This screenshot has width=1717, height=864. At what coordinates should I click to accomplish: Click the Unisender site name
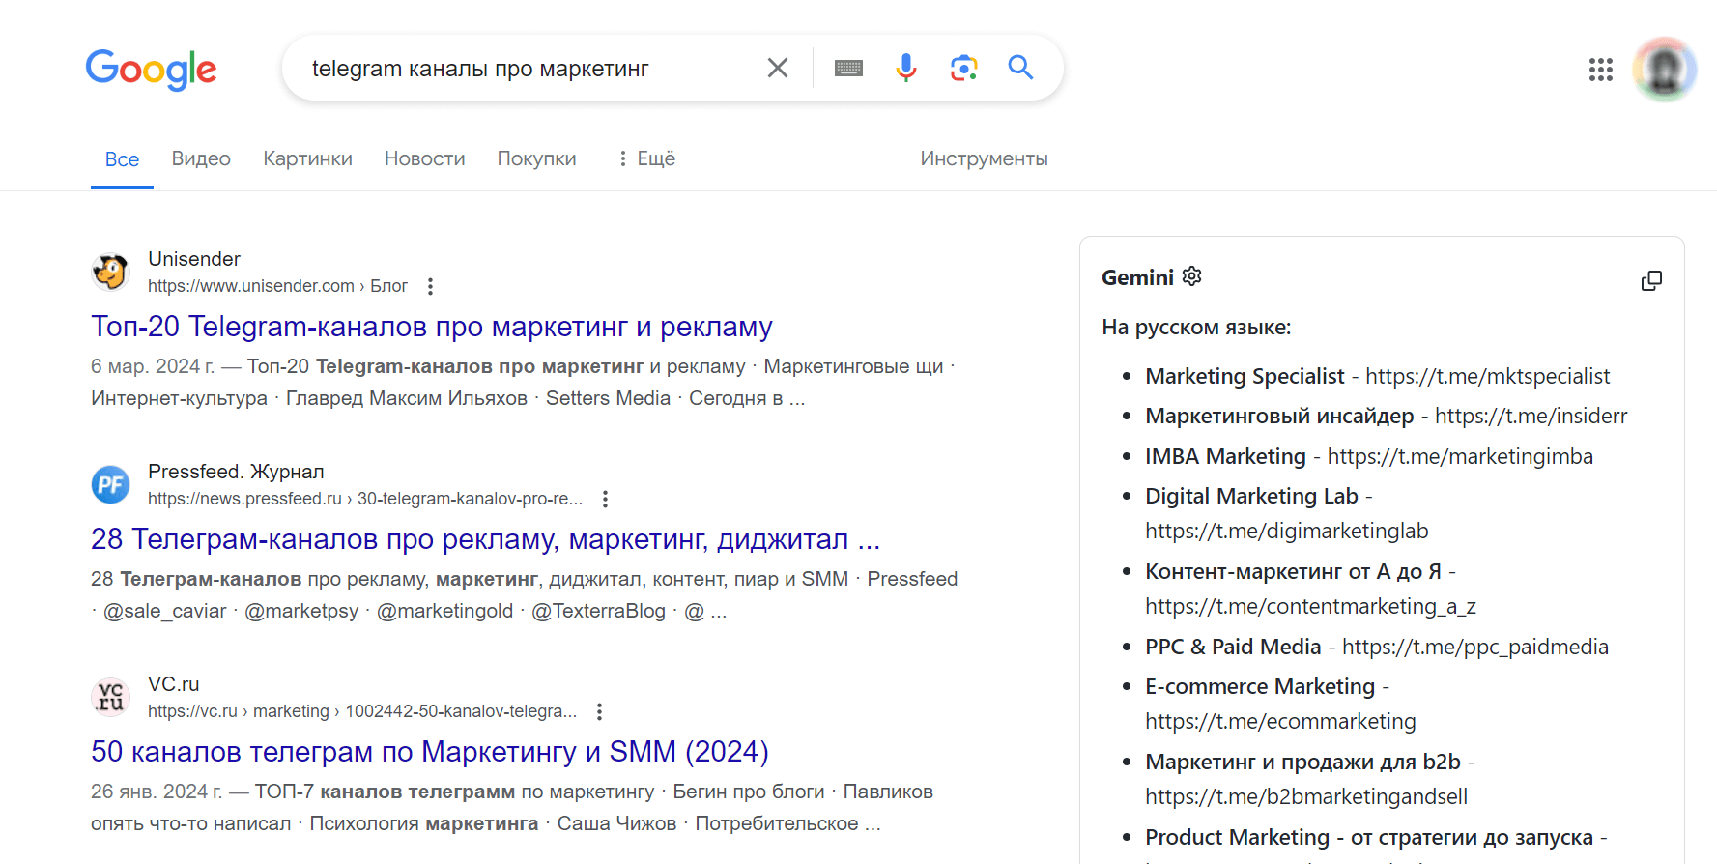194,259
